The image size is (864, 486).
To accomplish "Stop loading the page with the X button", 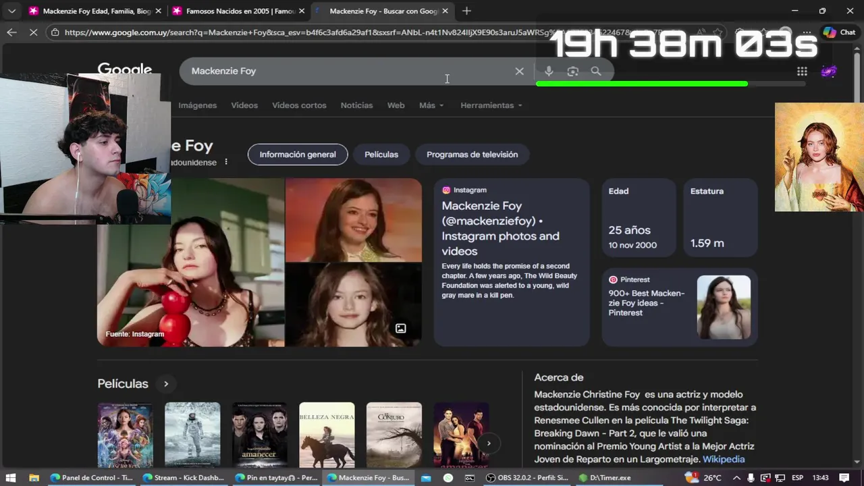I will pyautogui.click(x=34, y=32).
